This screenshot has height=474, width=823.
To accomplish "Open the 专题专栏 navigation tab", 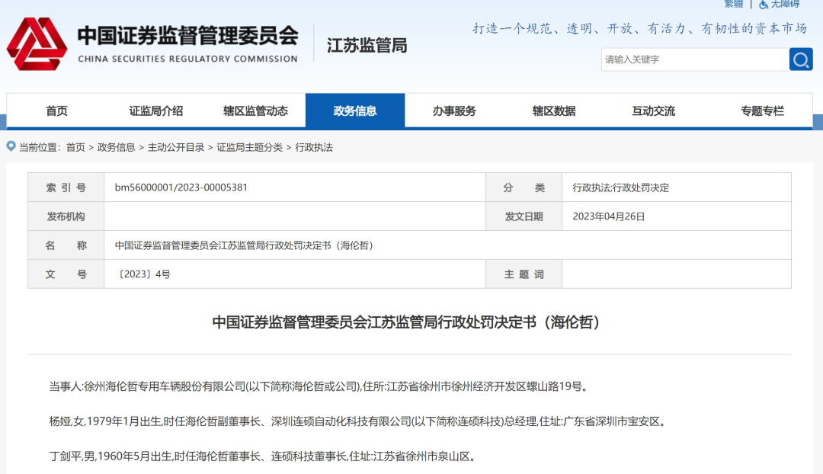I will (762, 110).
